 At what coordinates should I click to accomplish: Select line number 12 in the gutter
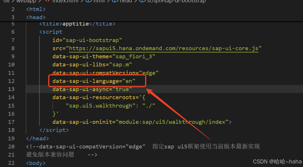tap(11, 81)
